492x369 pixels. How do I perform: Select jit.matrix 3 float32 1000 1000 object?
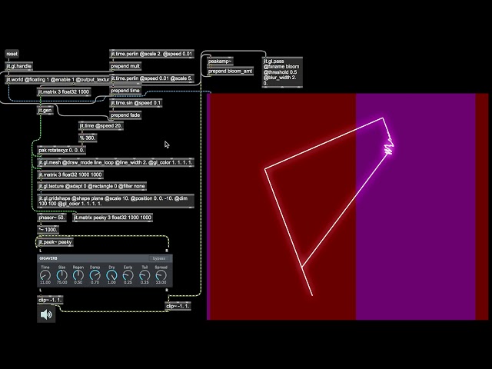70,175
